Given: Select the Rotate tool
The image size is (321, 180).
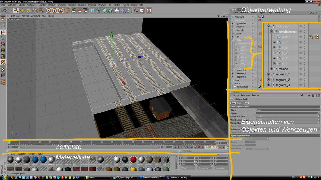Looking at the screenshot, I should coord(34,11).
